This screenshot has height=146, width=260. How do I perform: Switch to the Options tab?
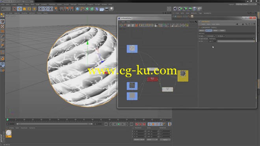point(208,30)
